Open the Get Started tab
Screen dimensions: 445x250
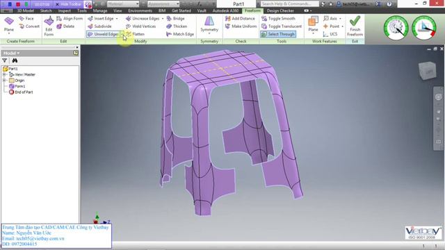pyautogui.click(x=181, y=11)
